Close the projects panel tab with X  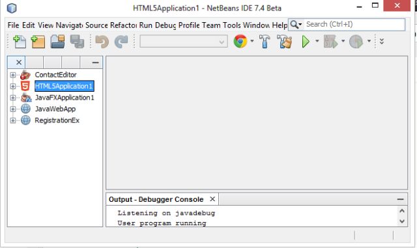tap(19, 62)
